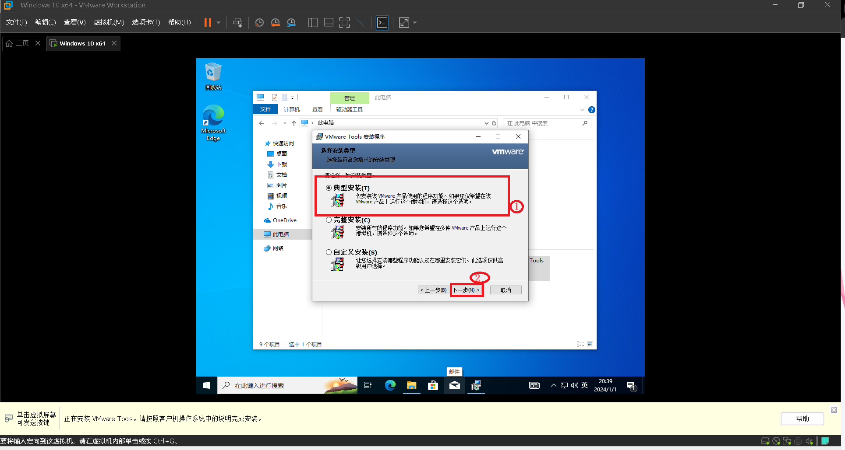Open the 编辑(E) menu
845x450 pixels.
coord(46,22)
